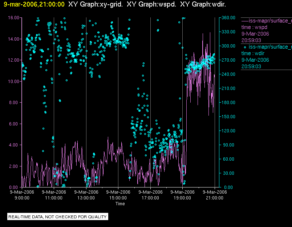Click the 240.00 wind direction axis label
The height and width of the screenshot is (227, 292).
(228, 74)
